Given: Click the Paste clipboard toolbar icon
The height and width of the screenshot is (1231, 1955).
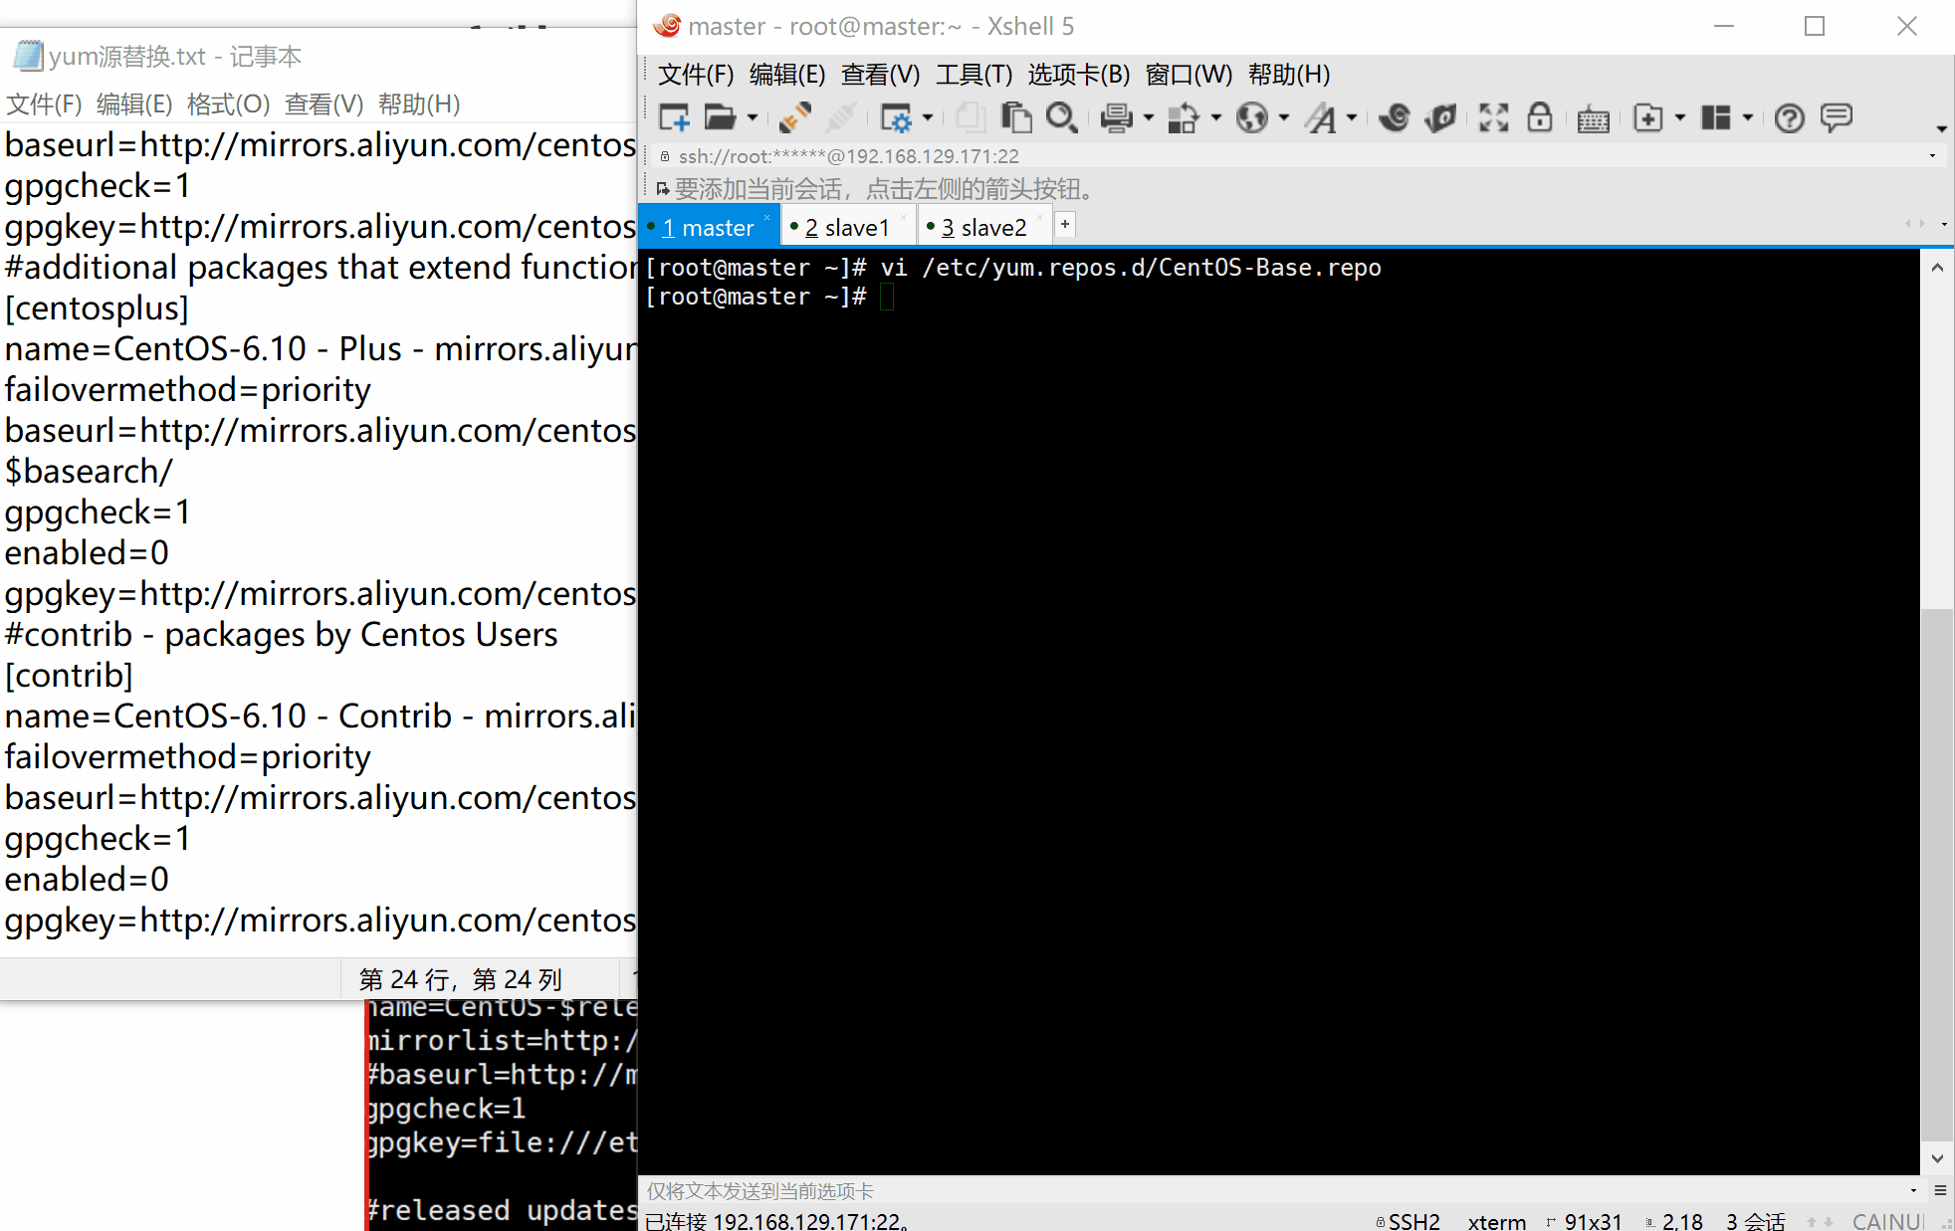Looking at the screenshot, I should (1015, 118).
